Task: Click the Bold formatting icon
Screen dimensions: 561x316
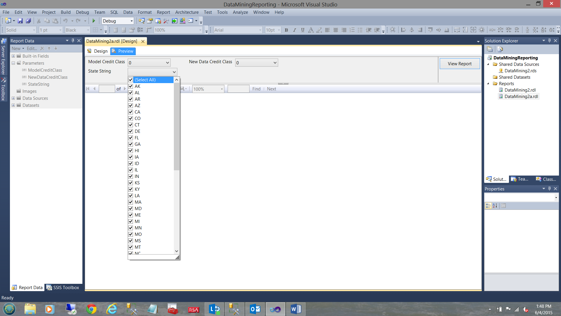Action: 286,30
